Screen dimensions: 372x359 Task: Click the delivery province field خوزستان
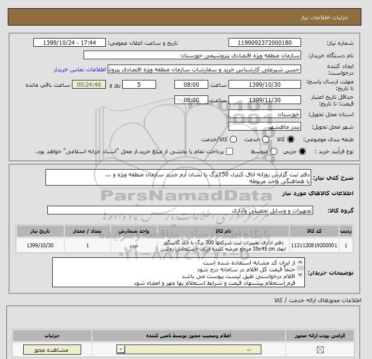tap(265, 114)
